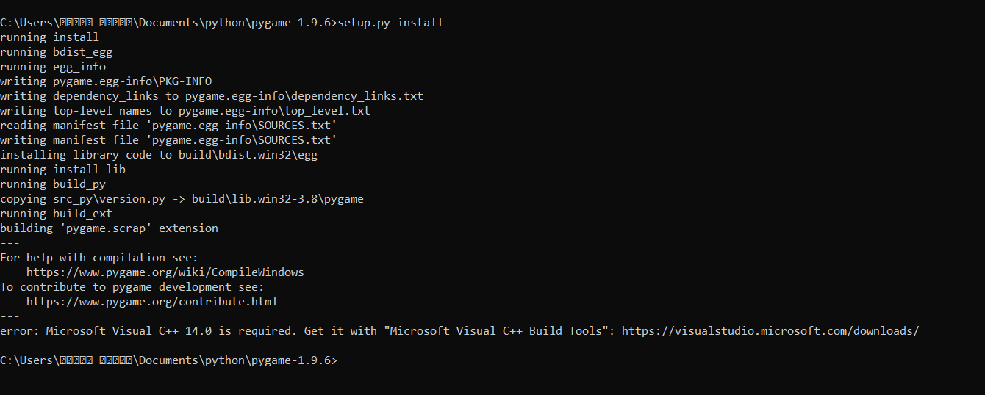Click the 'installing library code' line
This screenshot has width=985, height=395.
[x=159, y=155]
